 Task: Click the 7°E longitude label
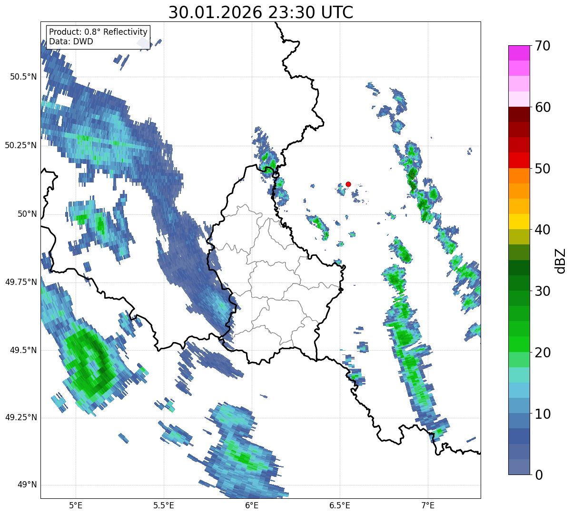428,505
